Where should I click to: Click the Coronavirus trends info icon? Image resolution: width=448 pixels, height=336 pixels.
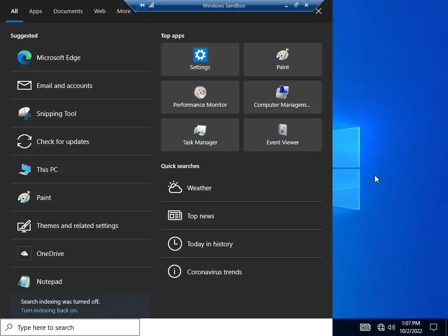175,271
